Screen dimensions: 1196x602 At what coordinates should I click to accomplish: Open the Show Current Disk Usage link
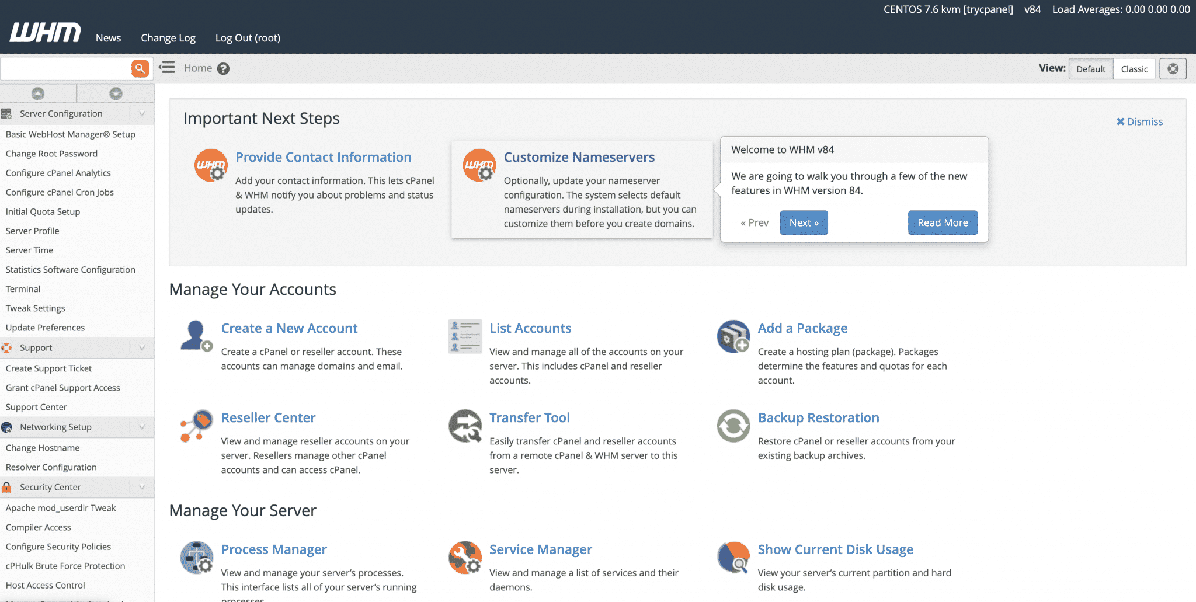(x=836, y=549)
